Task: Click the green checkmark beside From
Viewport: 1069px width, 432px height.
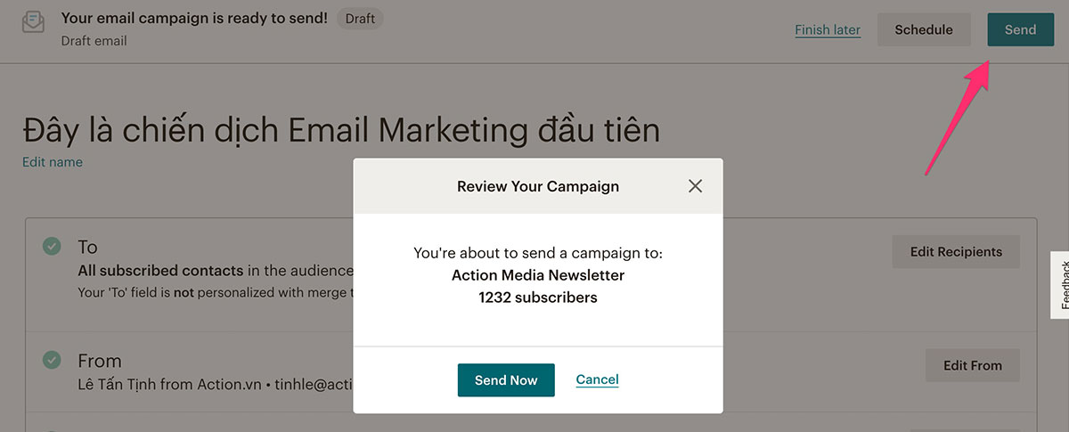Action: [53, 360]
